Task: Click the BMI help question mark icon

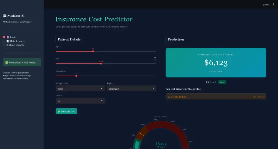Action: (x=155, y=58)
